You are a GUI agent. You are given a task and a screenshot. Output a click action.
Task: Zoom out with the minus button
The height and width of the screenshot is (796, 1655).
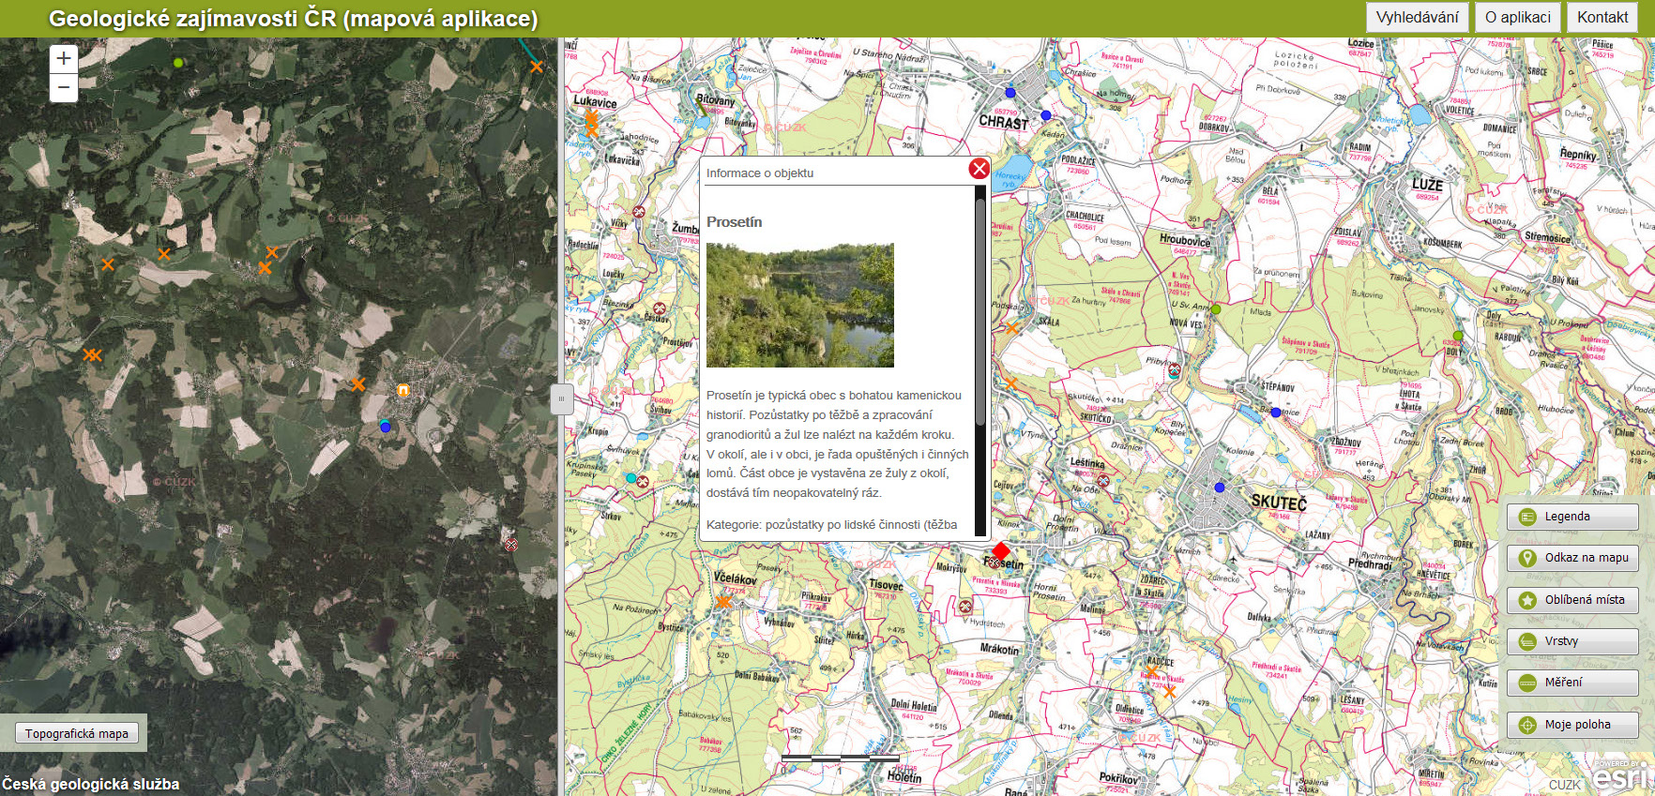pyautogui.click(x=63, y=88)
